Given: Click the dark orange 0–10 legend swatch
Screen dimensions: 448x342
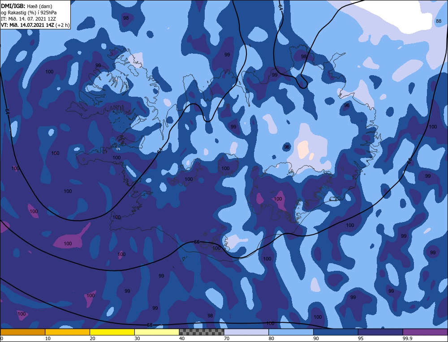Looking at the screenshot, I should pos(22,332).
